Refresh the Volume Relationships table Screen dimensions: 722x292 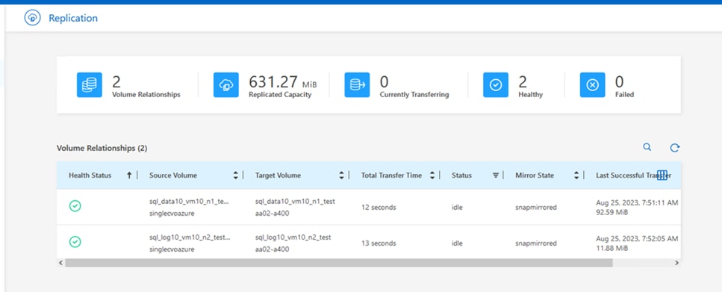click(x=674, y=148)
